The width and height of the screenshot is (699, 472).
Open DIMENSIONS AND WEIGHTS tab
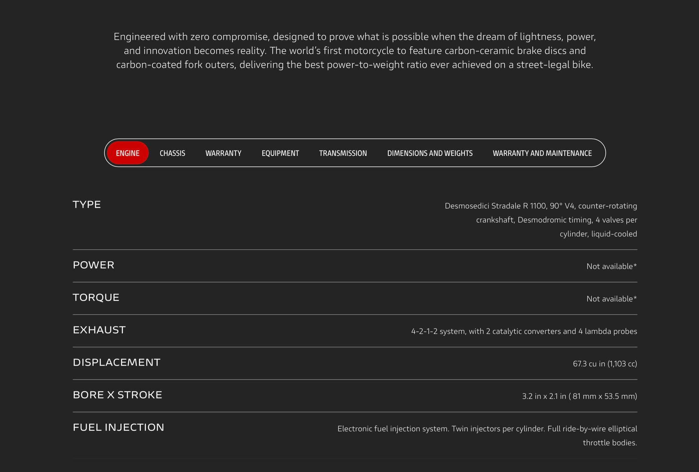coord(430,153)
